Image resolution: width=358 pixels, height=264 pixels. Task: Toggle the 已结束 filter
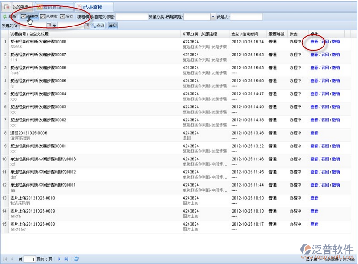pyautogui.click(x=49, y=17)
